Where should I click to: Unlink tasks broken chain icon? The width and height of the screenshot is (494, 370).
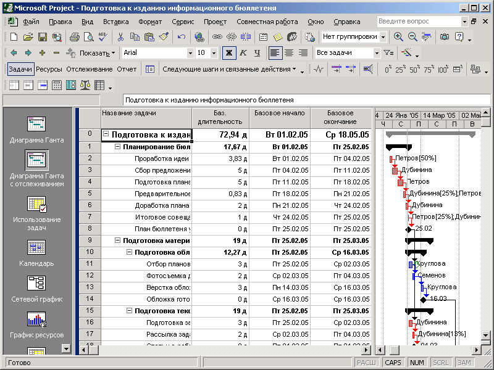point(231,37)
